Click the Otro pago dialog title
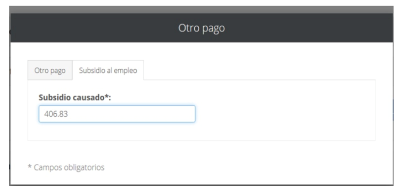 (201, 28)
